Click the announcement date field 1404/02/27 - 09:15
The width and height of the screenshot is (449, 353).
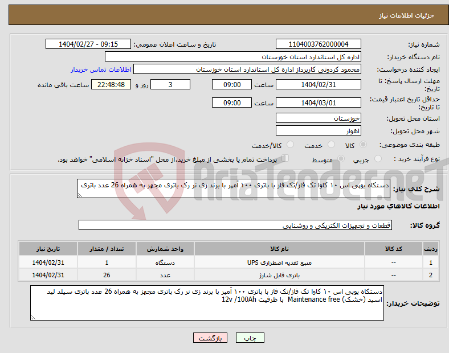88,44
